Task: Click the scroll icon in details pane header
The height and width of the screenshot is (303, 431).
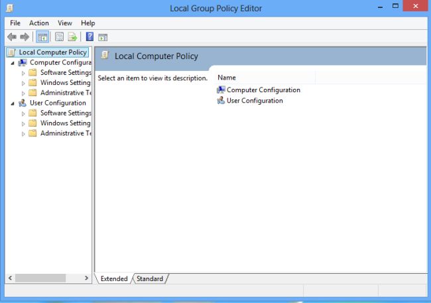Action: [105, 55]
